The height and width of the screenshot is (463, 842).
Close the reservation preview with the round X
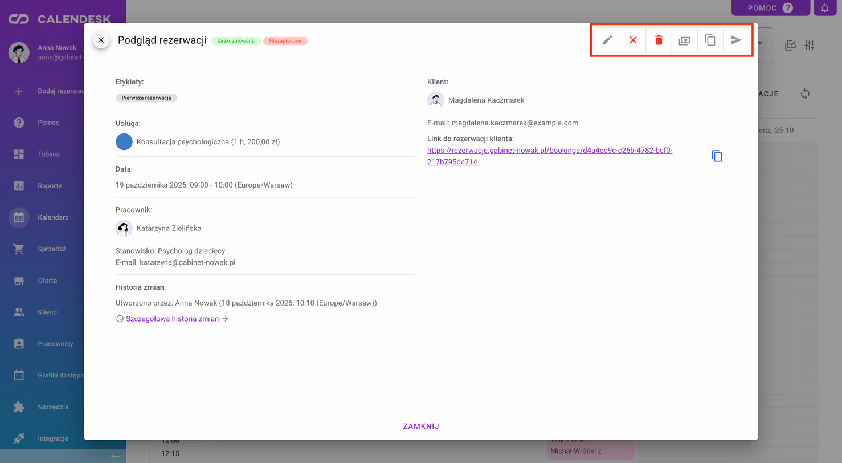(x=101, y=40)
